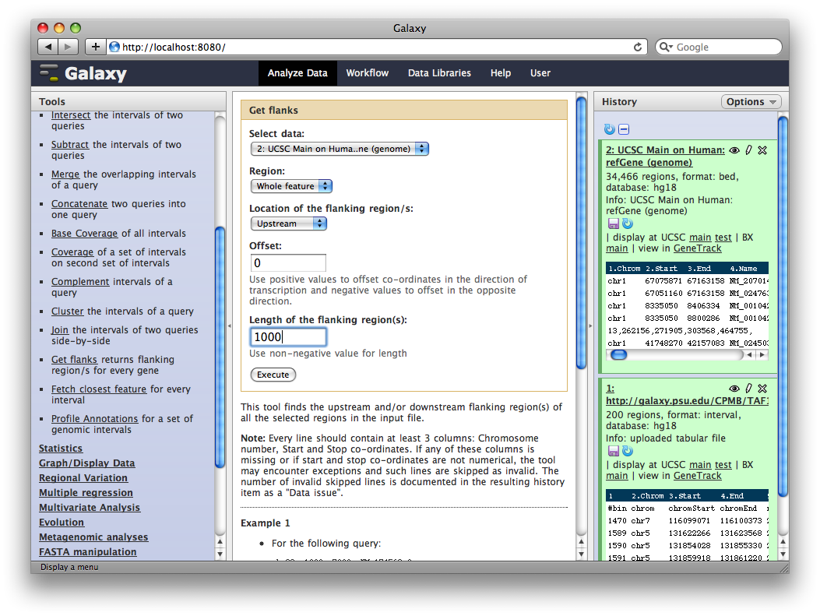Switch to Analyze Data tab
The width and height of the screenshot is (820, 616).
297,73
